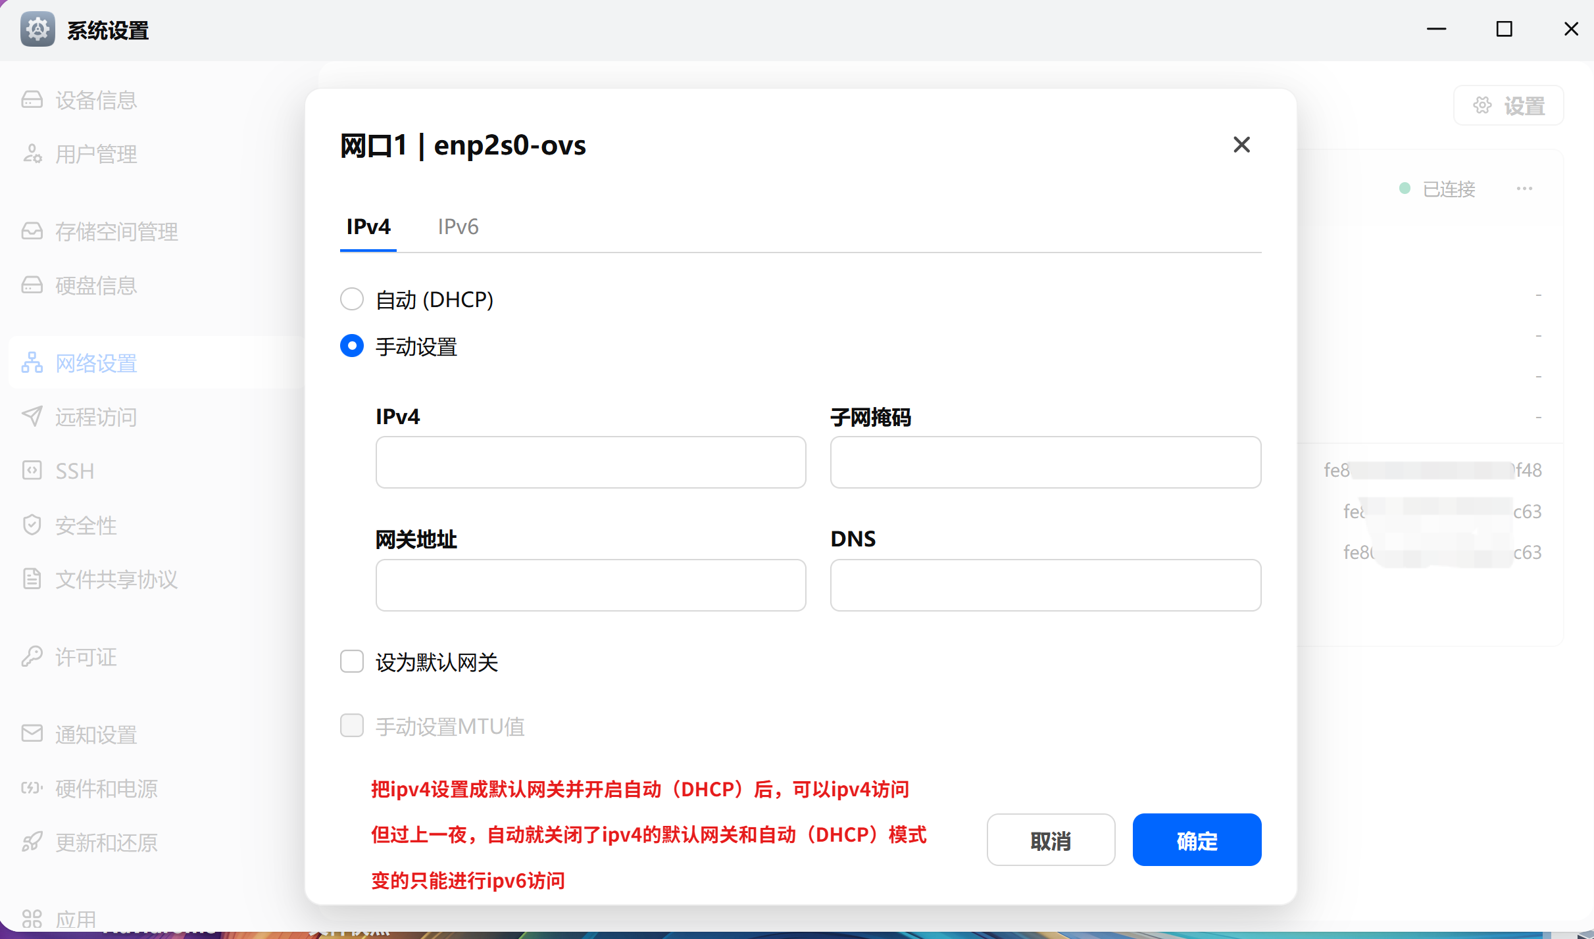Enable the 设为默认网关 checkbox
The height and width of the screenshot is (939, 1594).
click(352, 661)
